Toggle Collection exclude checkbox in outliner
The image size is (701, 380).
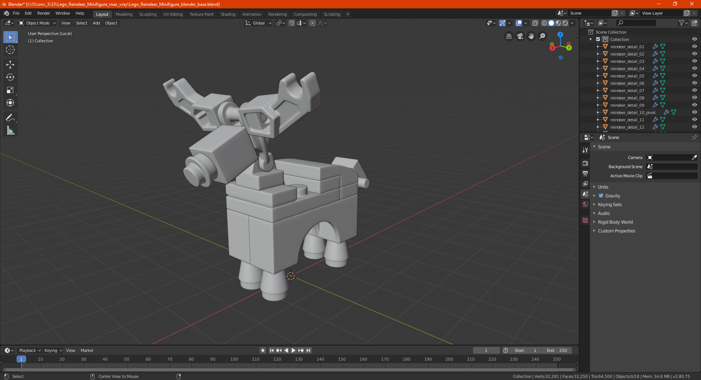point(598,39)
